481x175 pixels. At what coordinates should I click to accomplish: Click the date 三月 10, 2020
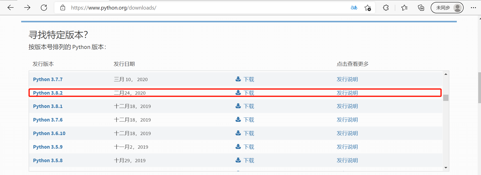pos(131,79)
